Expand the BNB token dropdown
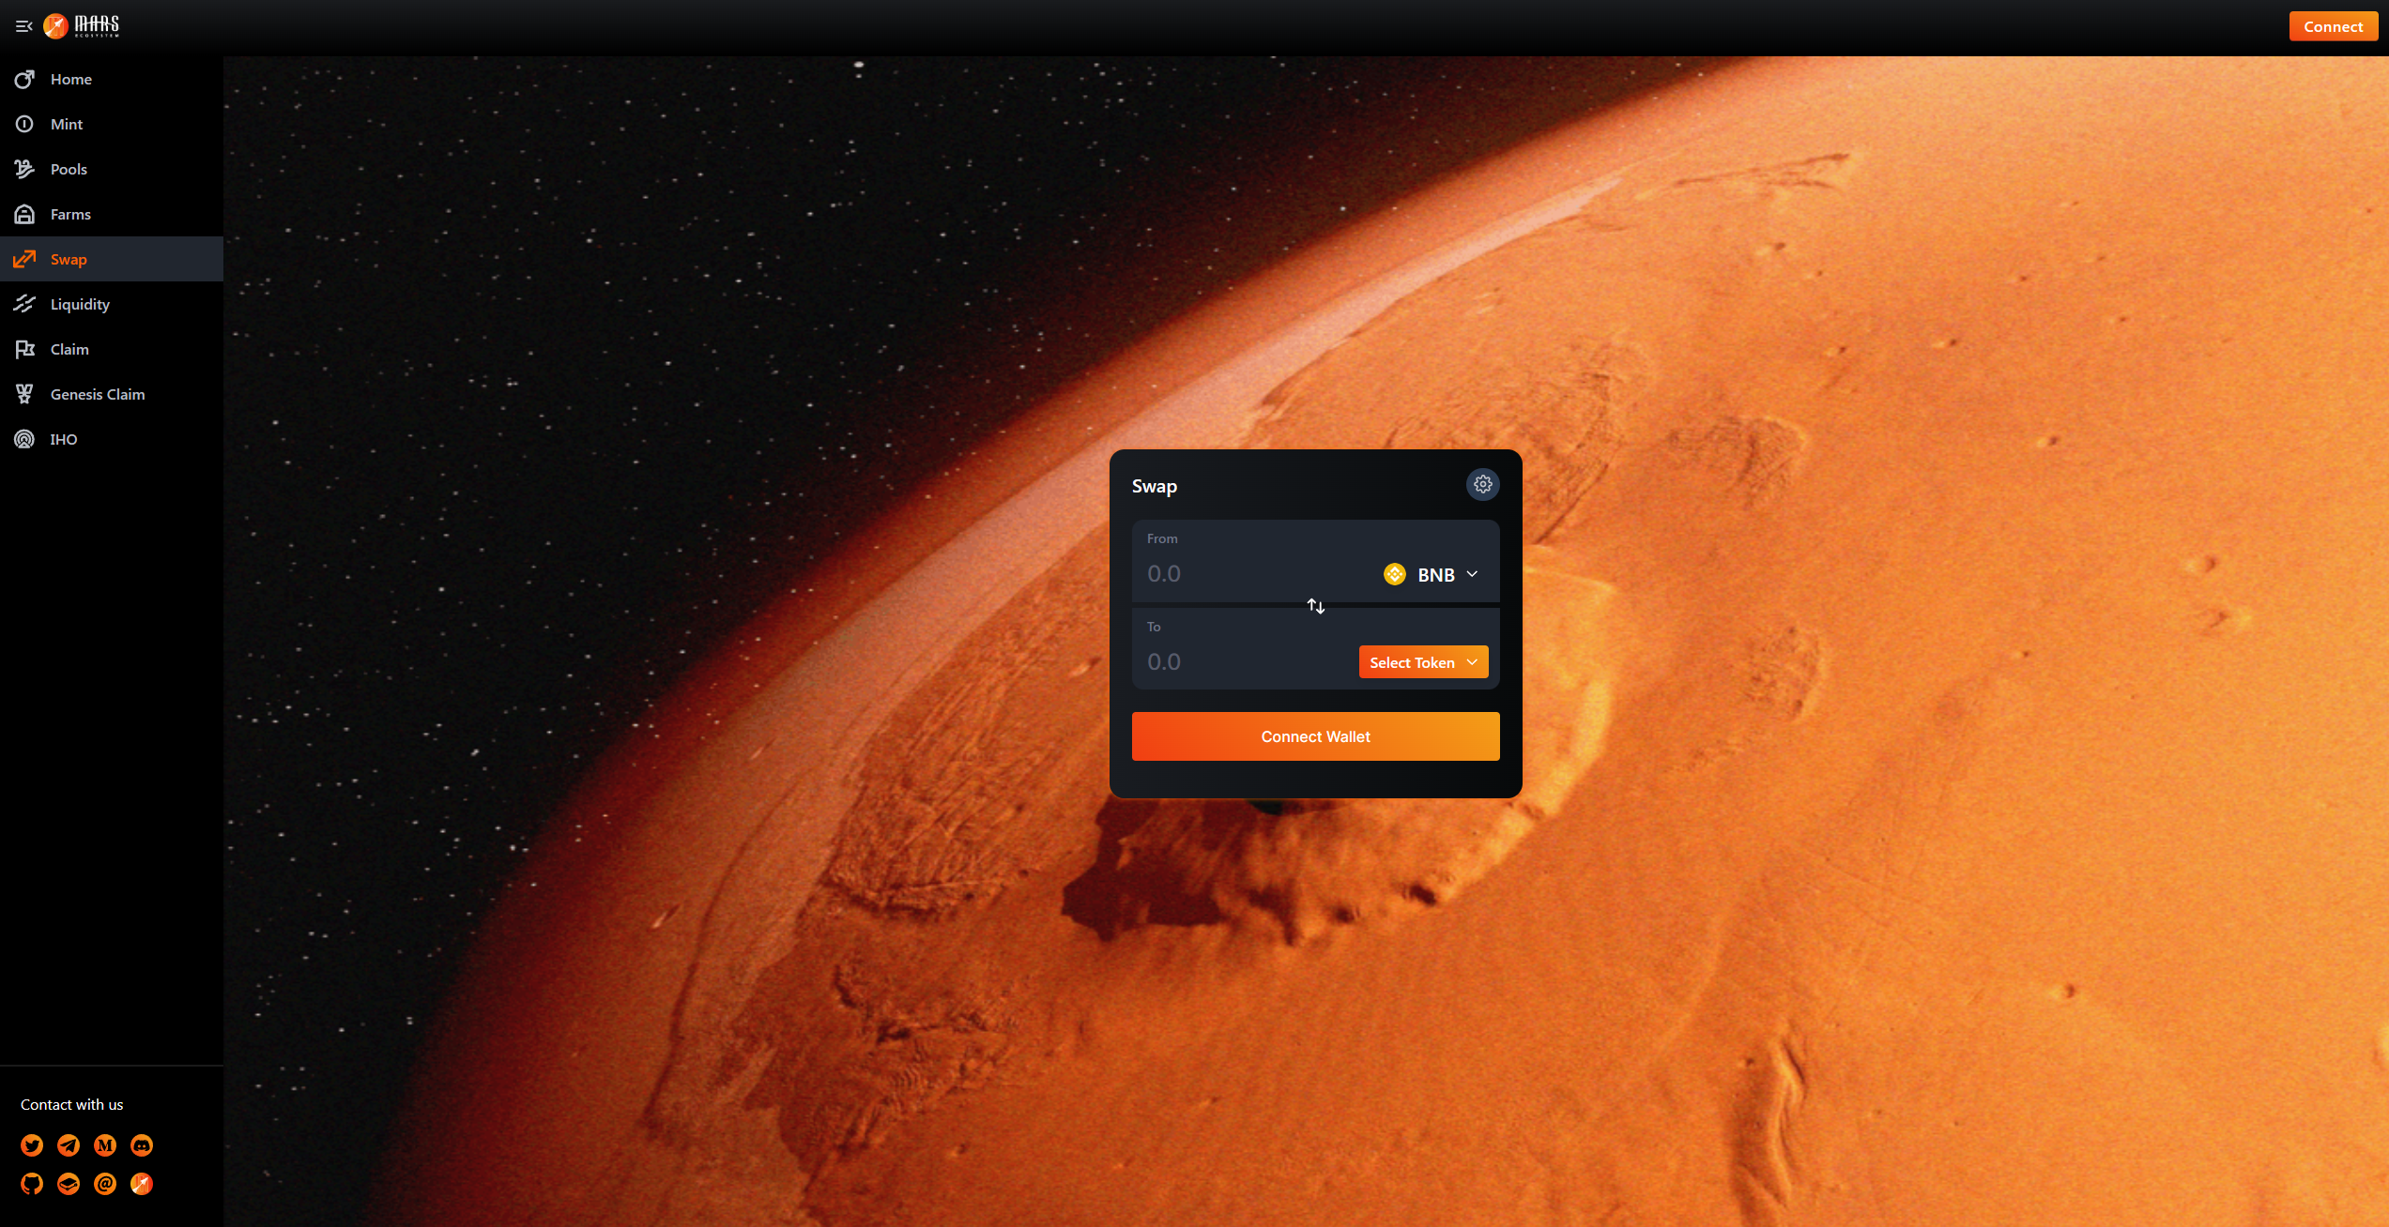The height and width of the screenshot is (1227, 2389). (x=1432, y=574)
